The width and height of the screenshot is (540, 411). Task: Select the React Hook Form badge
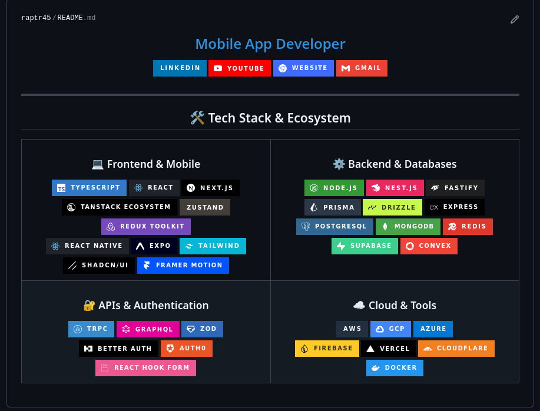pos(145,368)
